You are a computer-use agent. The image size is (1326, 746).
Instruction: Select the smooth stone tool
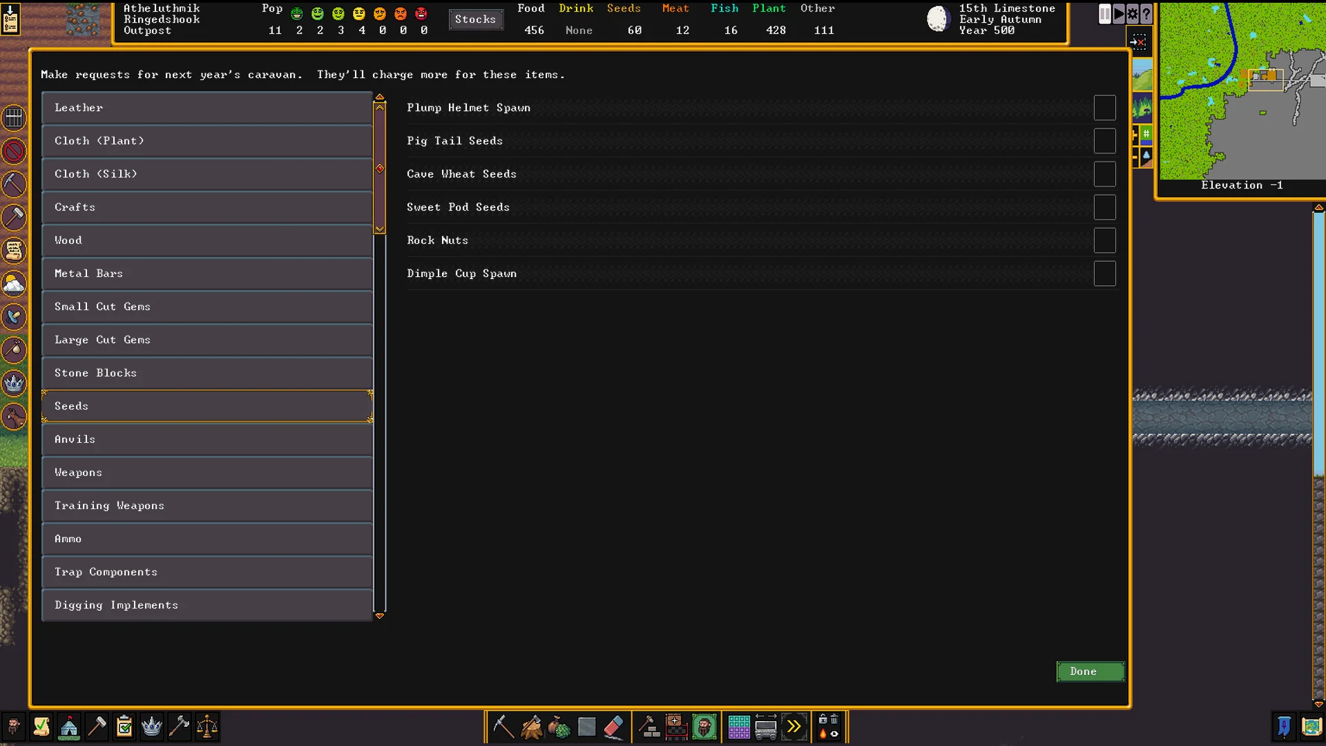pos(586,727)
